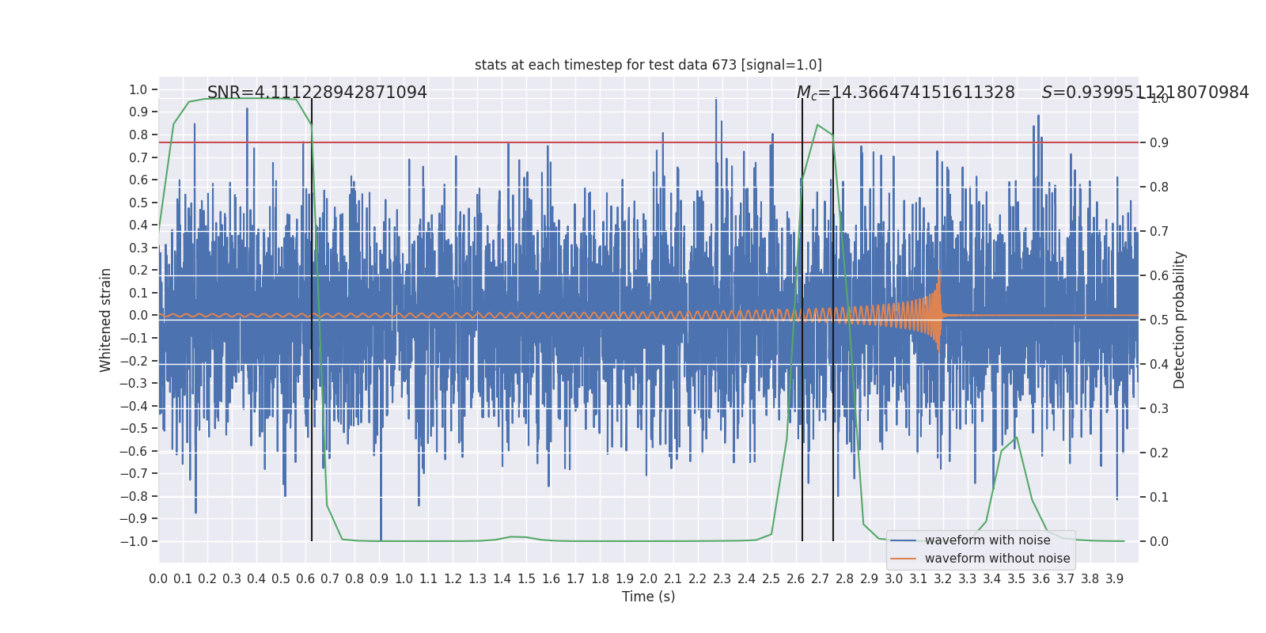Click the red horizontal threshold line
The image size is (1266, 633).
(x=648, y=142)
